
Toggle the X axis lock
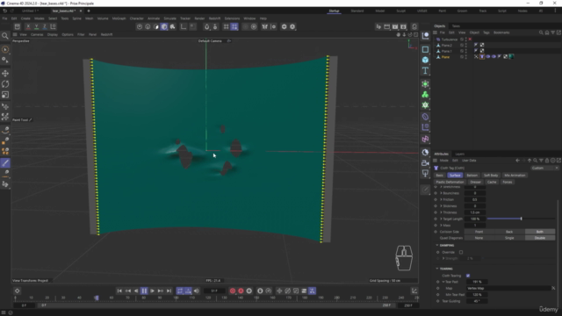click(28, 26)
